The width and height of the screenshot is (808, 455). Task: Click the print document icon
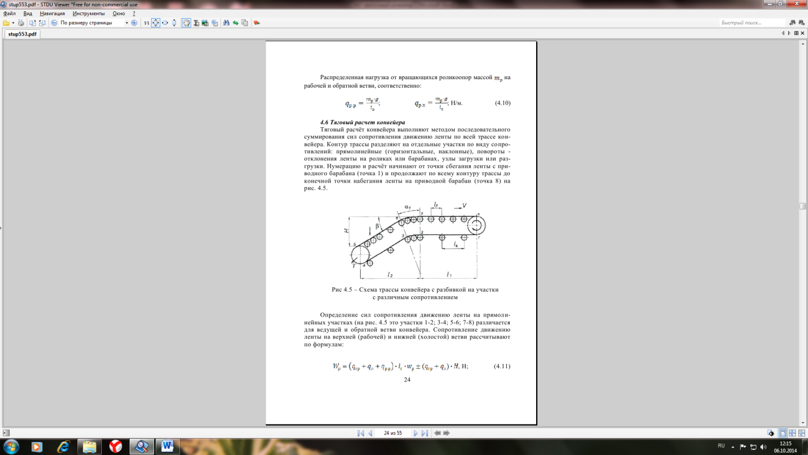click(x=21, y=23)
